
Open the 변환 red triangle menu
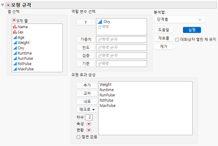89,130
